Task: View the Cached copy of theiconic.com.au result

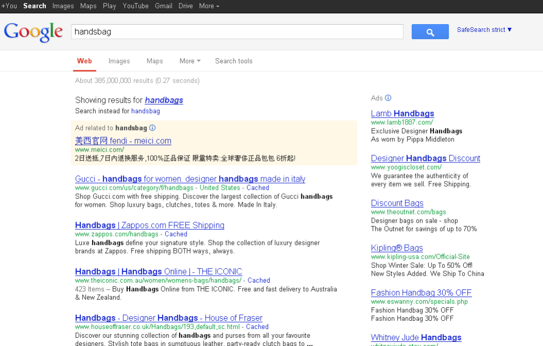Action: pos(259,281)
